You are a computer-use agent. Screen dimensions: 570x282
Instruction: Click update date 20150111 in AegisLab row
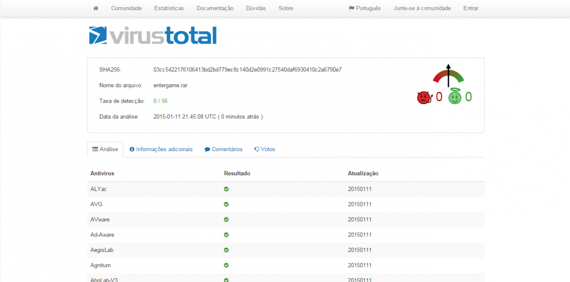[x=360, y=250]
